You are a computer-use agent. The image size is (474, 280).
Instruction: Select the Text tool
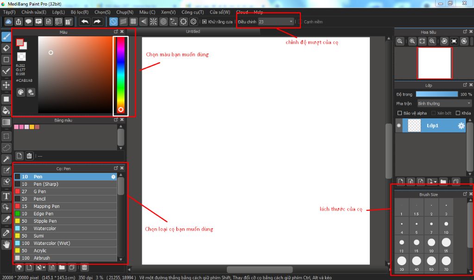point(6,196)
